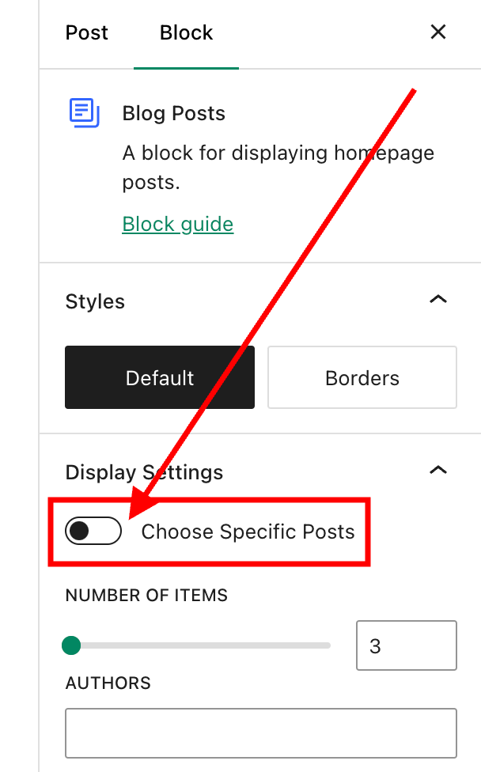The height and width of the screenshot is (772, 481).
Task: Click the AUTHORS field label
Action: [108, 683]
